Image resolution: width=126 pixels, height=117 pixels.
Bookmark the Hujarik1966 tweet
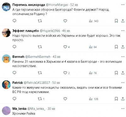(x=116, y=47)
